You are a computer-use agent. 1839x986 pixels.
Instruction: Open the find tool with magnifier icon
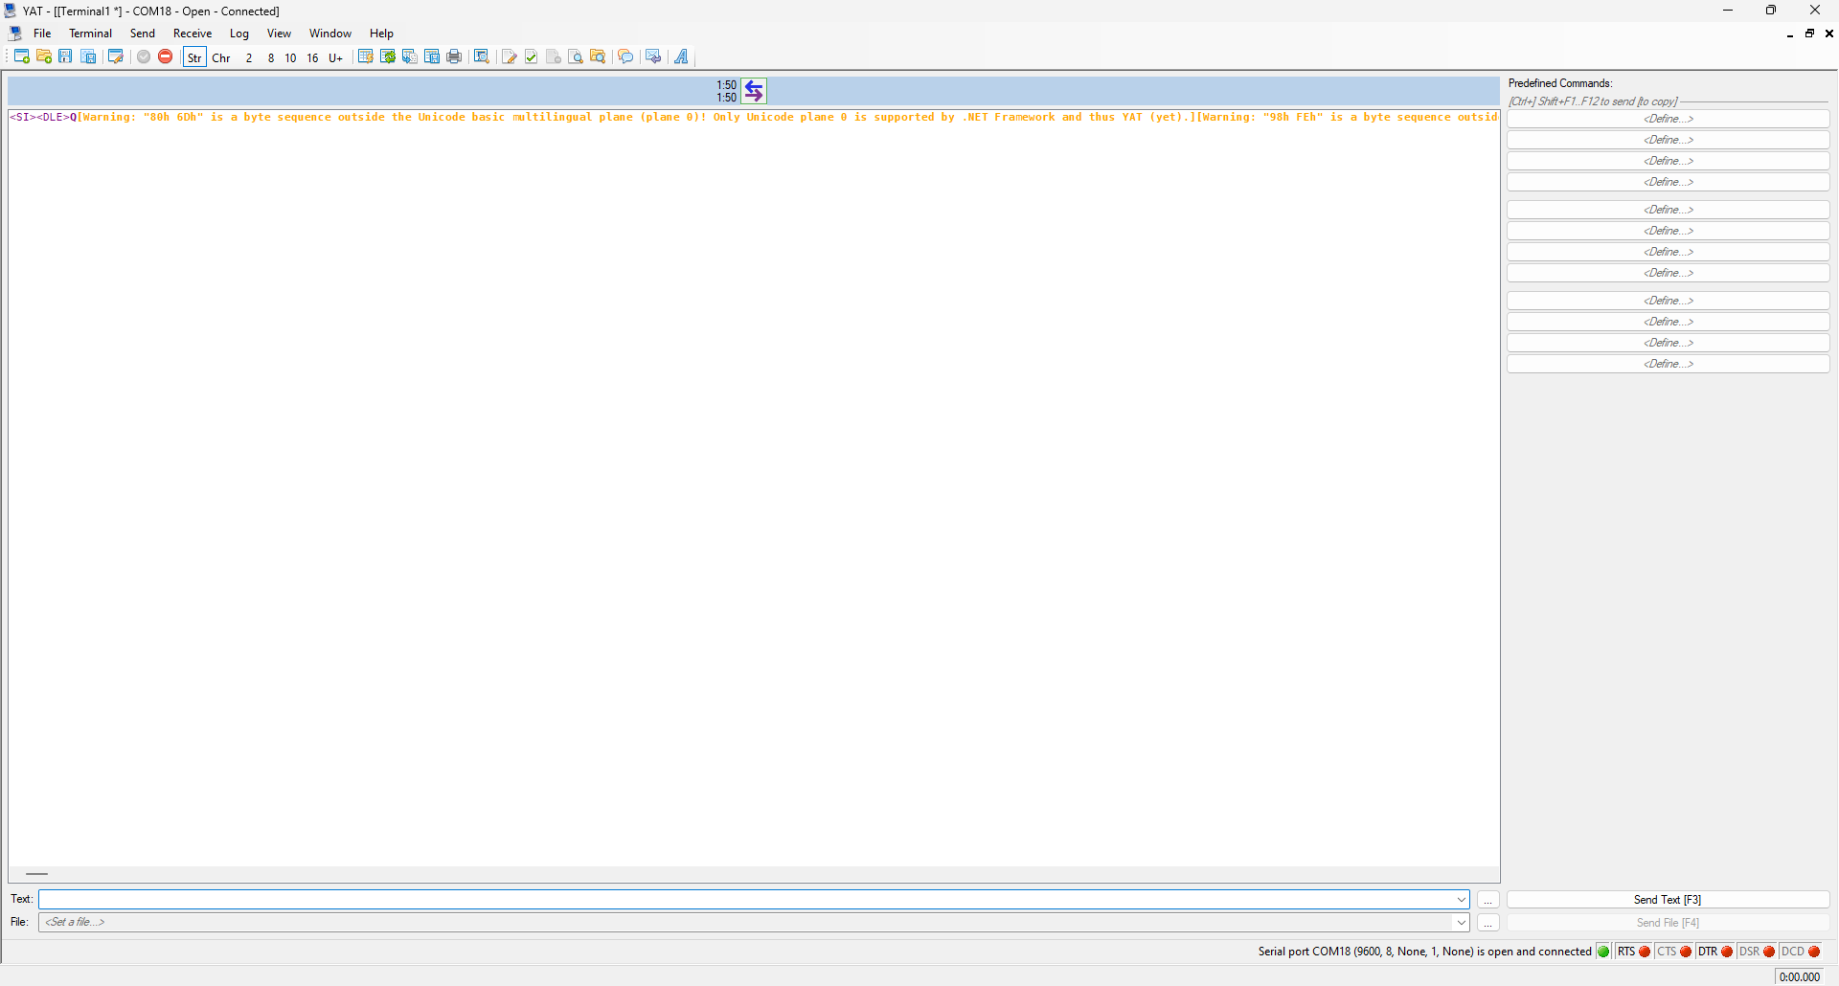coord(482,56)
